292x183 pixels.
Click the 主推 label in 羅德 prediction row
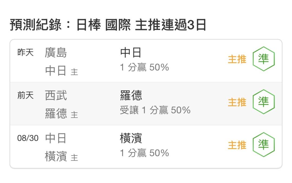tap(237, 102)
